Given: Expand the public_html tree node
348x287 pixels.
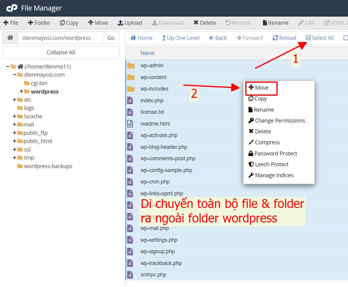Looking at the screenshot, I should click(14, 141).
